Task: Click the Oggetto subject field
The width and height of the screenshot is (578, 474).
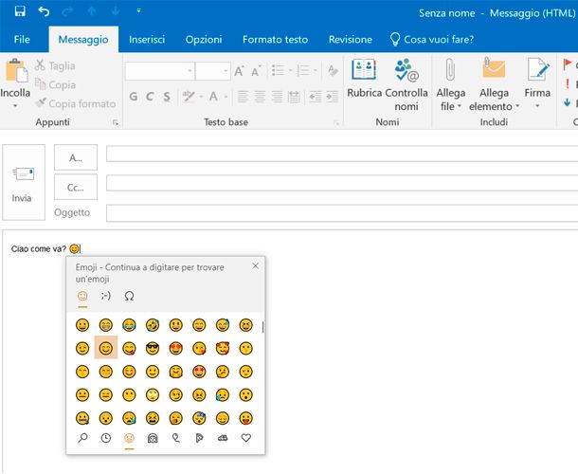Action: coord(341,212)
